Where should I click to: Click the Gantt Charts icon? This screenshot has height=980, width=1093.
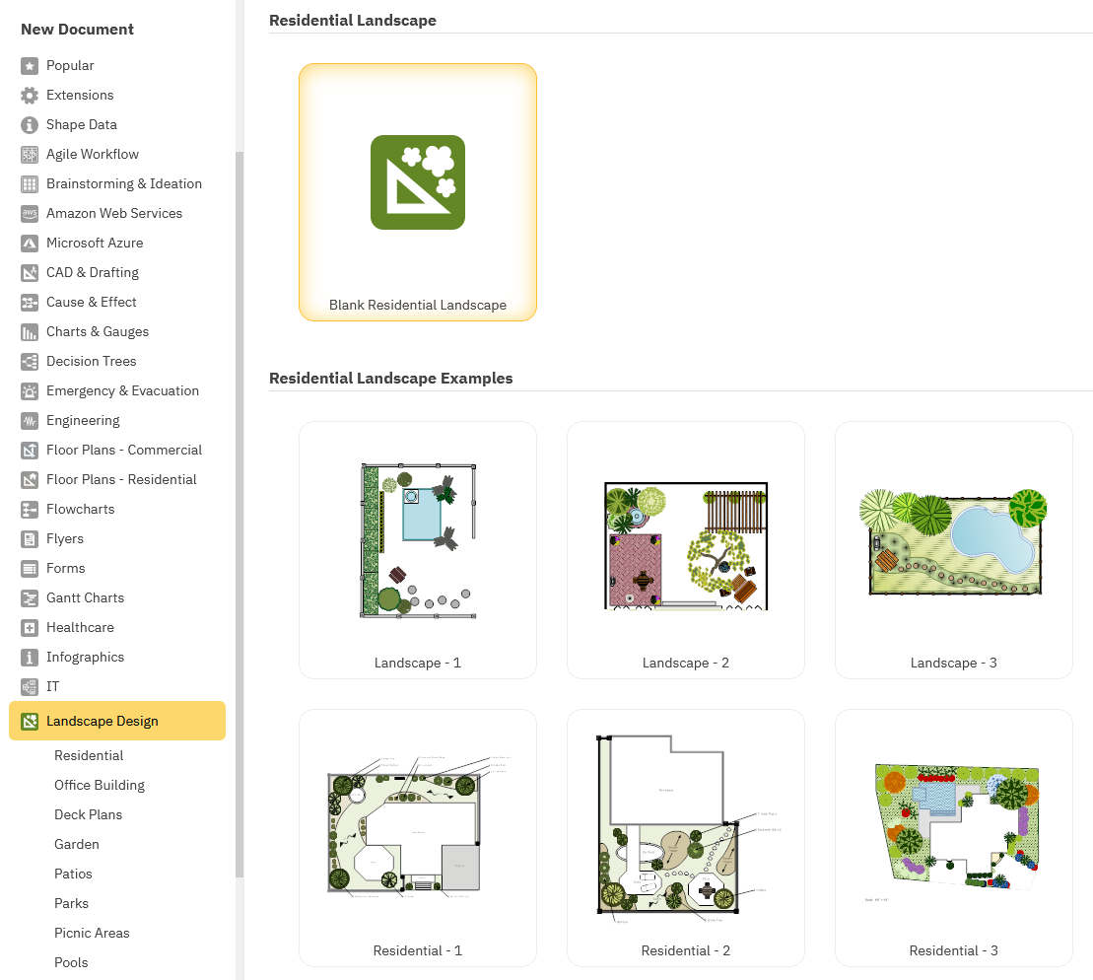coord(30,598)
